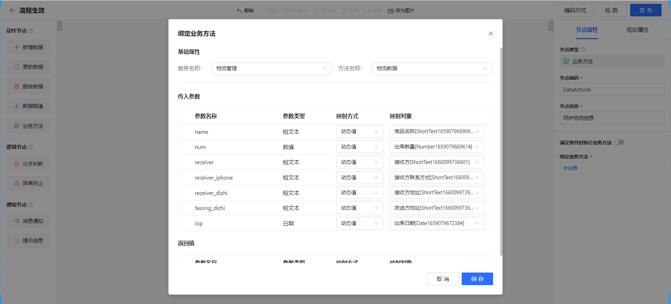Open the 服务名称 dropdown
The width and height of the screenshot is (671, 304).
click(x=272, y=68)
